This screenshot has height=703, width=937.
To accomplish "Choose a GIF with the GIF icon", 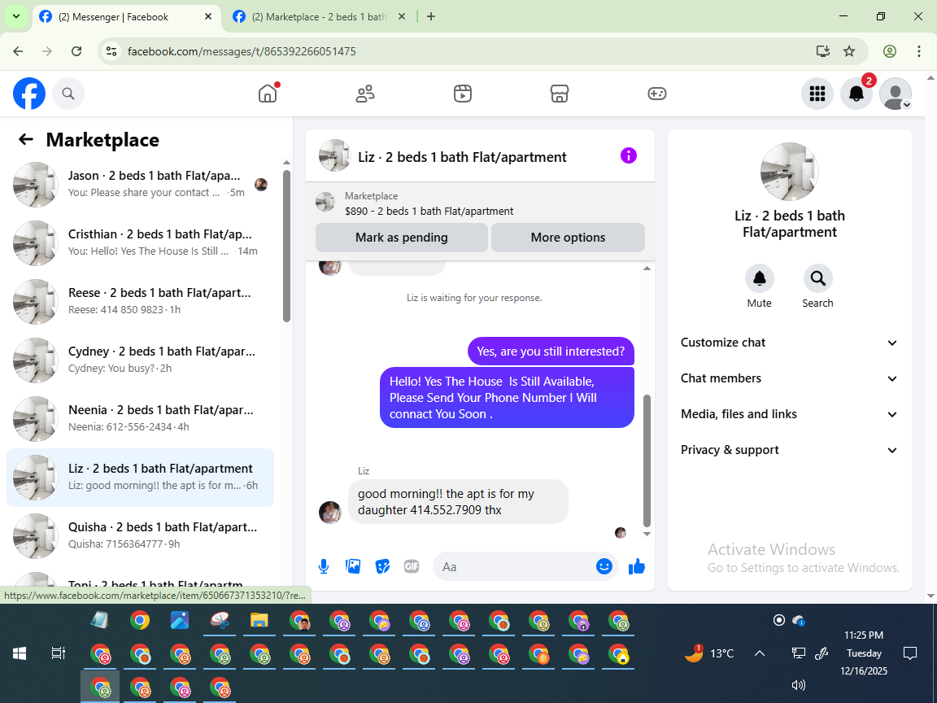I will pos(412,566).
